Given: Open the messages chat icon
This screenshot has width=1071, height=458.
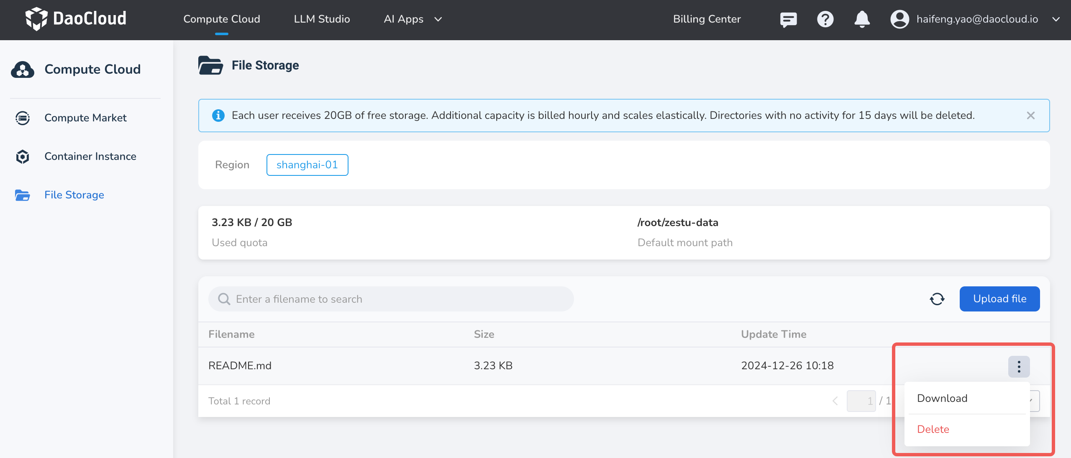Looking at the screenshot, I should tap(788, 19).
